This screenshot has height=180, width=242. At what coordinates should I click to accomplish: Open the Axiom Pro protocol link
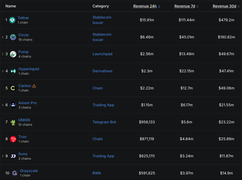point(27,103)
